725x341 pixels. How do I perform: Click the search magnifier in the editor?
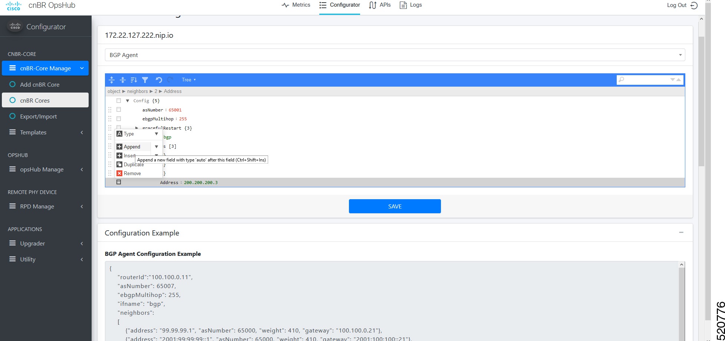tap(622, 80)
